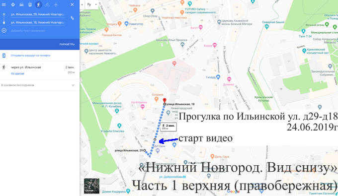Swap start and destination points
The height and width of the screenshot is (196, 338).
pos(72,18)
